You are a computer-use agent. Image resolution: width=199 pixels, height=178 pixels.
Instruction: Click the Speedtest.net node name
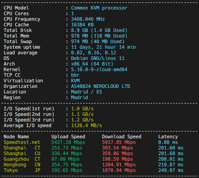point(22,142)
